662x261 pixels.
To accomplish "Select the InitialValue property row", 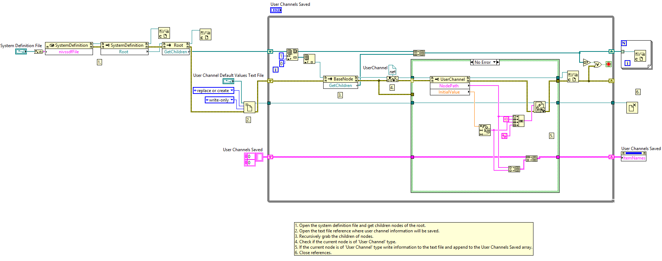I will 450,92.
